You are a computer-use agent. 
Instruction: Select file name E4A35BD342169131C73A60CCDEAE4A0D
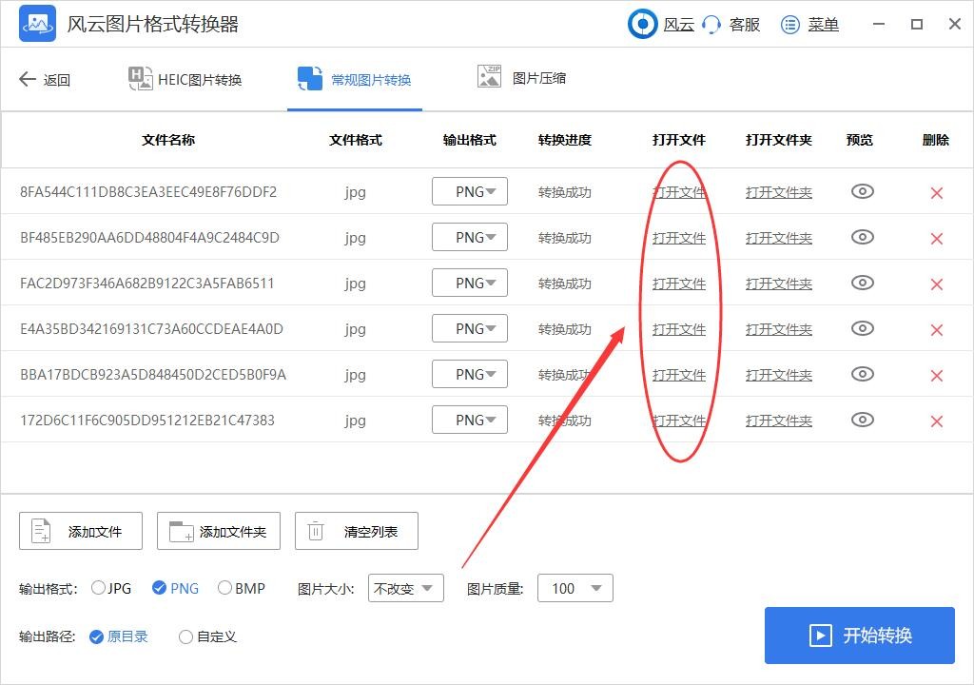[x=151, y=328]
